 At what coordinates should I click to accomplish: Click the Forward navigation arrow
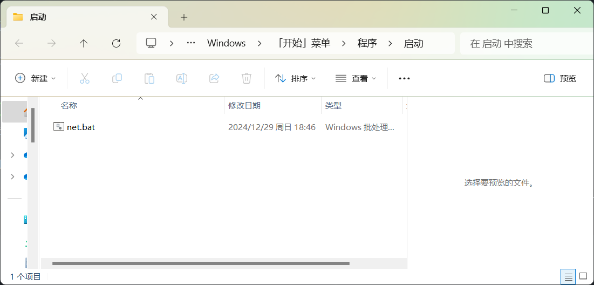51,43
